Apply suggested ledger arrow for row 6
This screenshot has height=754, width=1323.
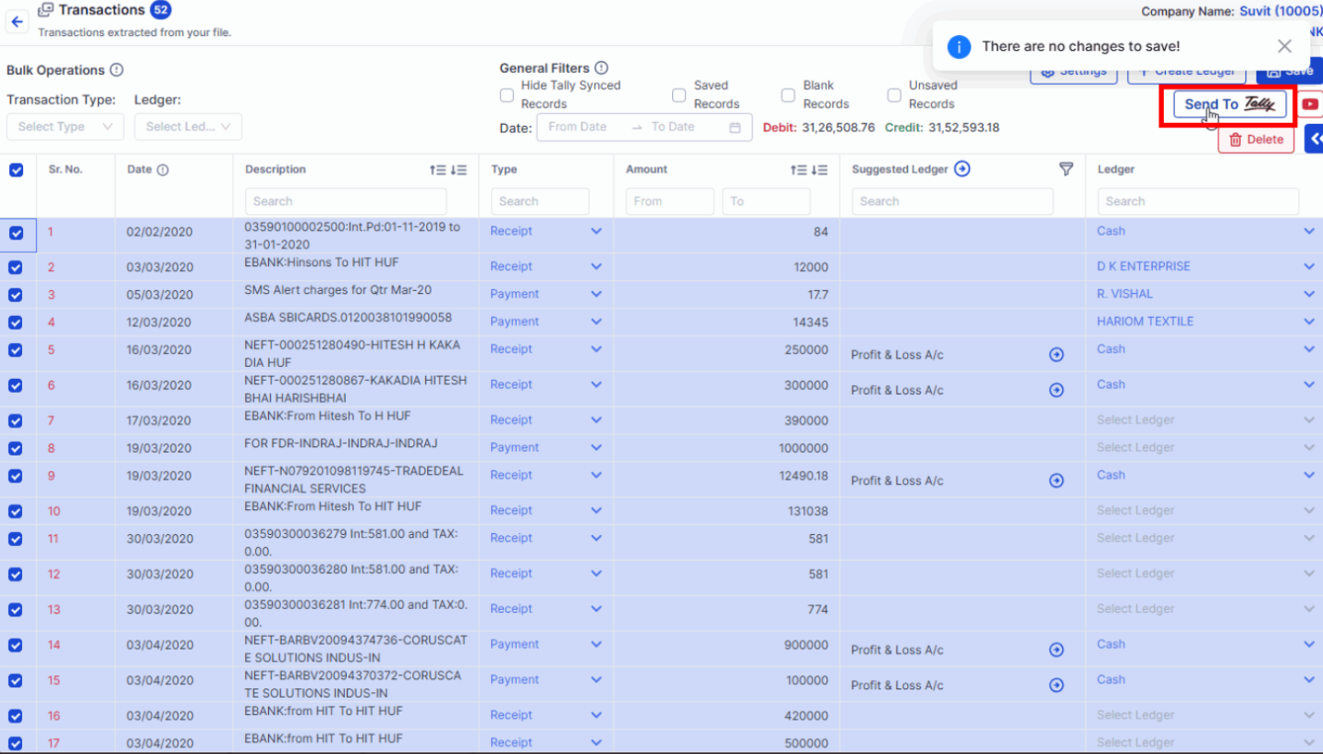pos(1057,390)
